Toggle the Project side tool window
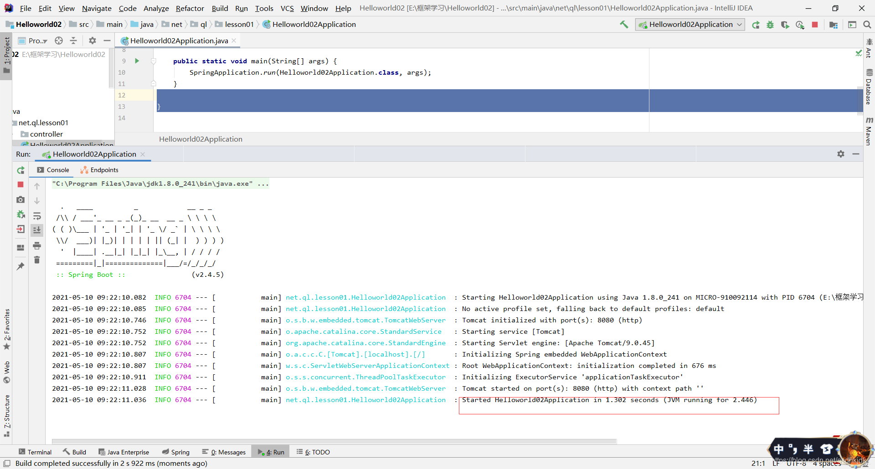 pyautogui.click(x=6, y=56)
